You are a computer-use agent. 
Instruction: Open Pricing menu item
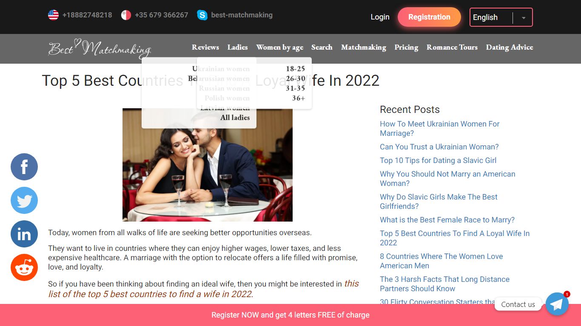coord(406,47)
